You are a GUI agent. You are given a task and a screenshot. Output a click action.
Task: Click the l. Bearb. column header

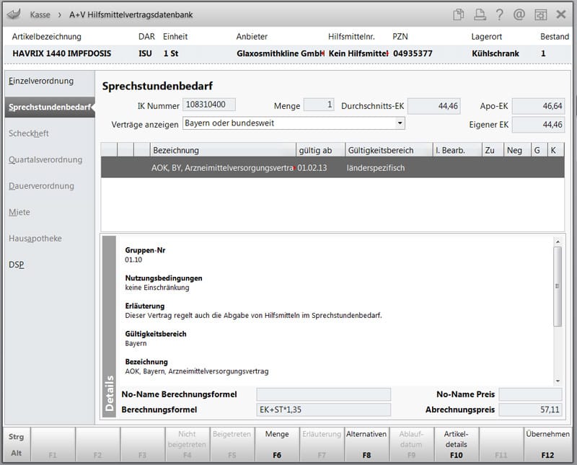tap(457, 150)
